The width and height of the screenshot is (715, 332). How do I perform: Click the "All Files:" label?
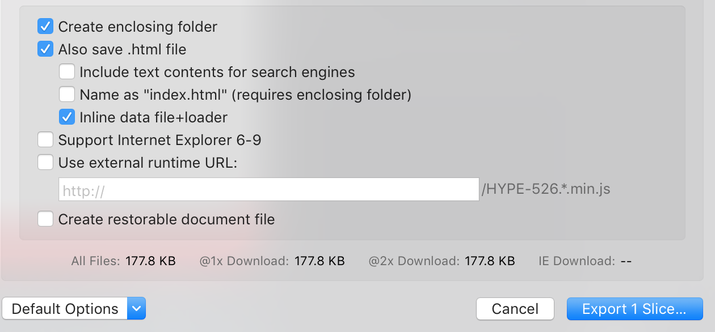click(95, 261)
